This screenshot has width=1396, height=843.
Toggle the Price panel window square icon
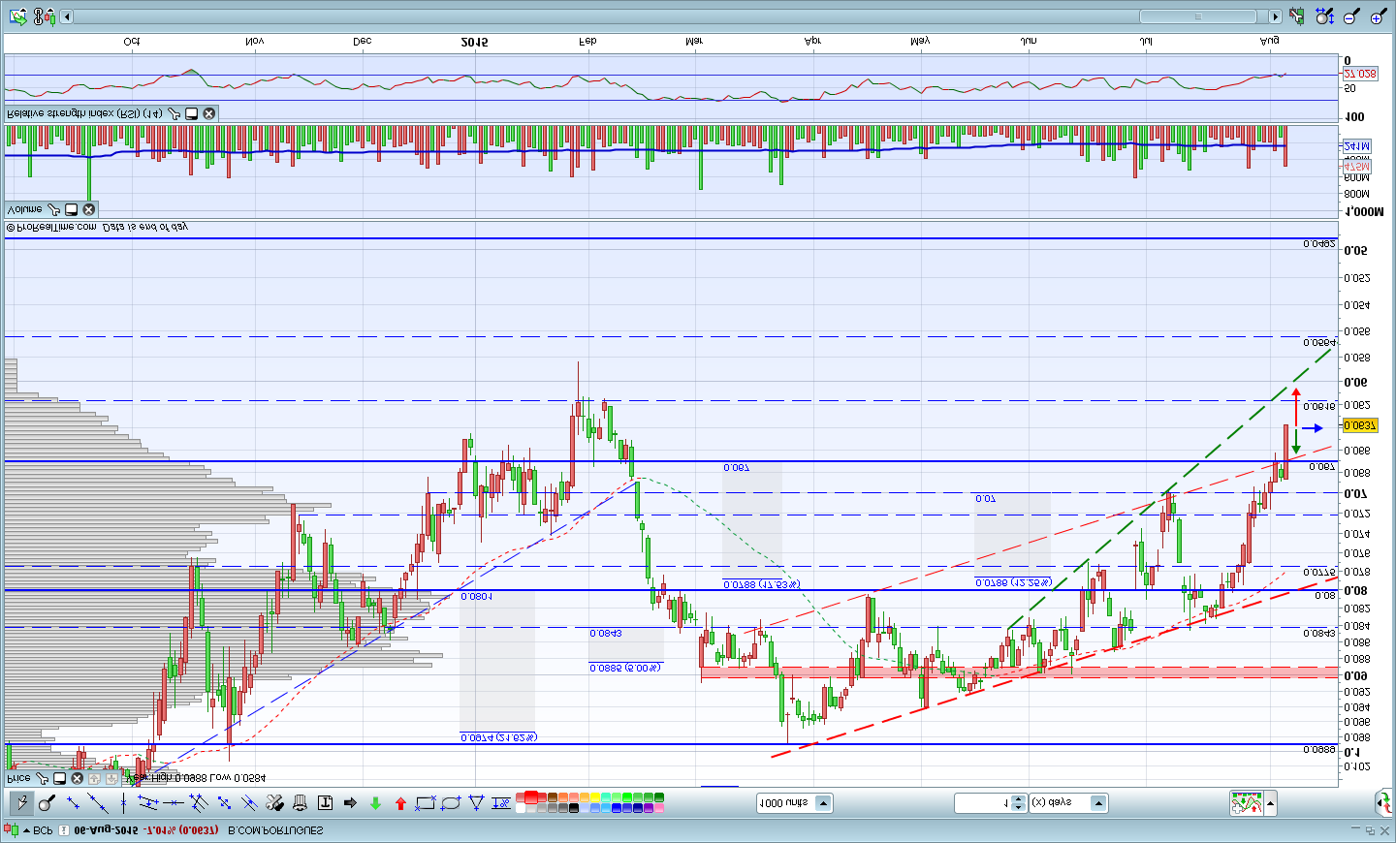tap(59, 778)
